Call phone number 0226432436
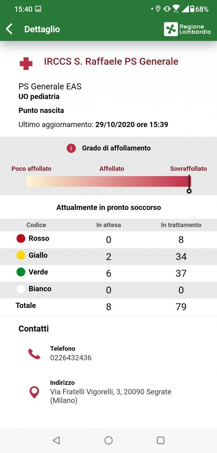Viewport: 217px width, 453px height. click(x=71, y=358)
